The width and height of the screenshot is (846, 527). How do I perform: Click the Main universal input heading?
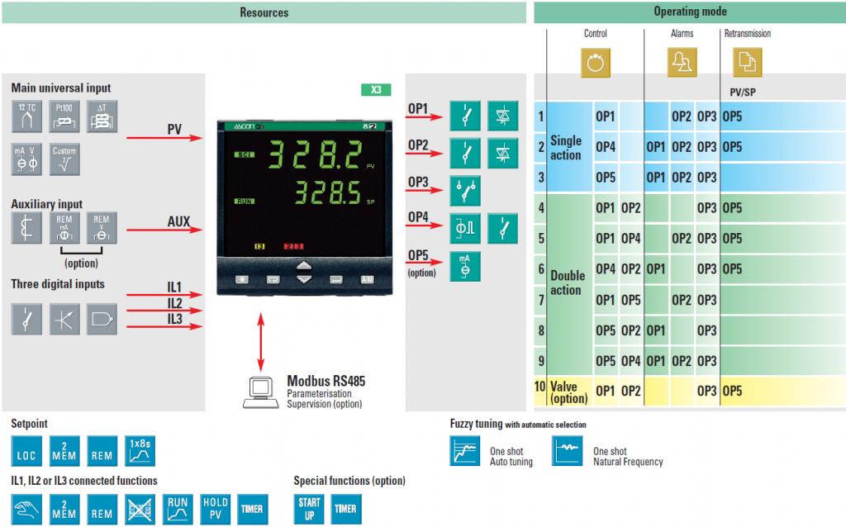[61, 88]
